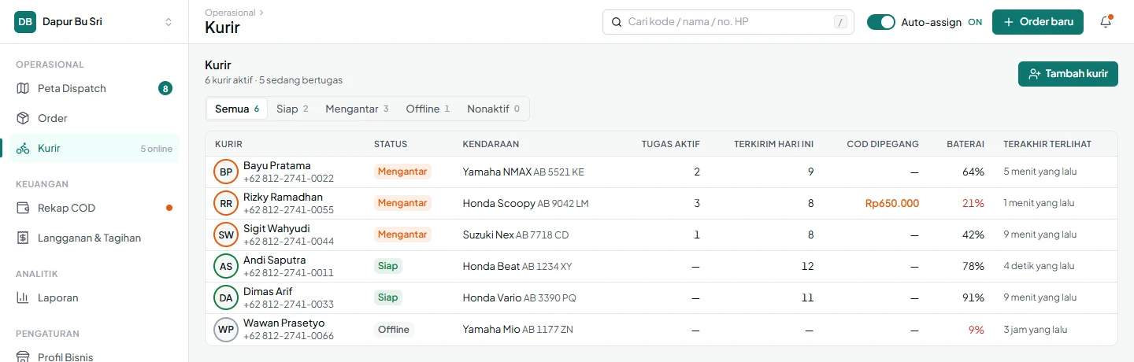This screenshot has width=1134, height=362.
Task: Click the AS avatar of Andi Saputra
Action: [x=226, y=266]
